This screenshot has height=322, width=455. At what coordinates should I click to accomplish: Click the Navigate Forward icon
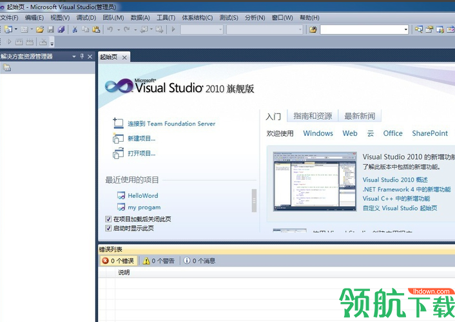(159, 29)
